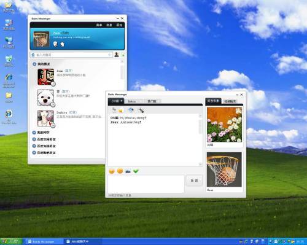Expand the fourth contact group in list
Viewport: 307px width, 245px height.
[34, 146]
